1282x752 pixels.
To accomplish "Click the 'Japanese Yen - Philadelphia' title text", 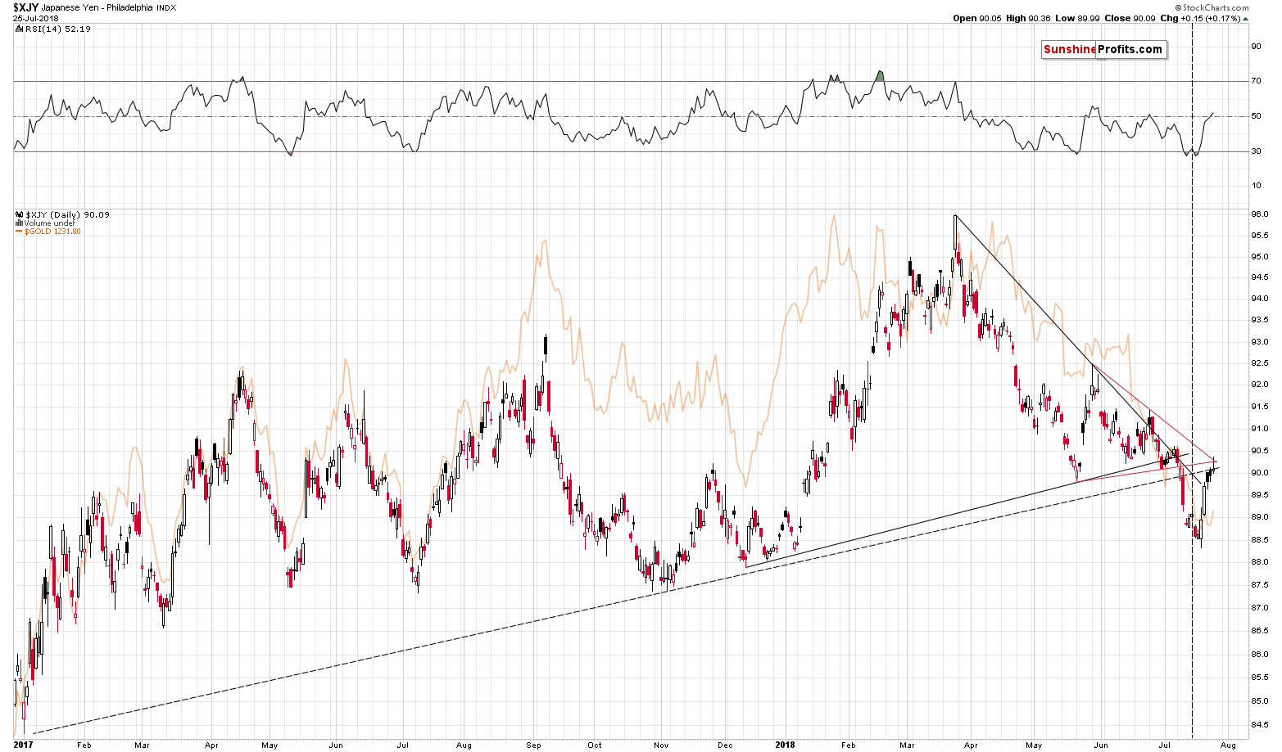I will tap(98, 8).
